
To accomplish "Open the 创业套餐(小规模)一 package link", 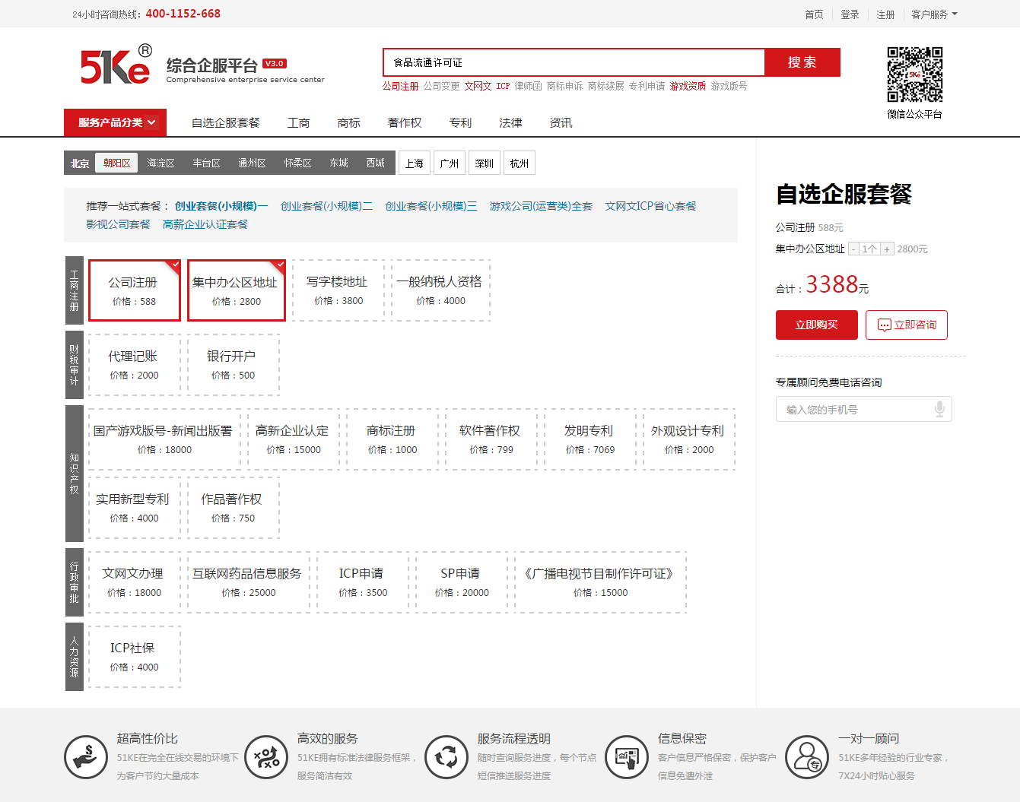I will coord(221,206).
